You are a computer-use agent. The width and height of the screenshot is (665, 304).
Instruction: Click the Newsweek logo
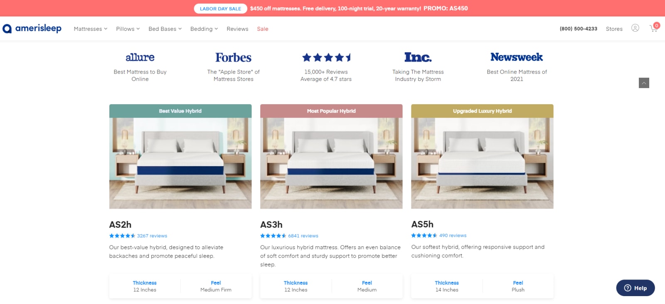[x=517, y=57]
